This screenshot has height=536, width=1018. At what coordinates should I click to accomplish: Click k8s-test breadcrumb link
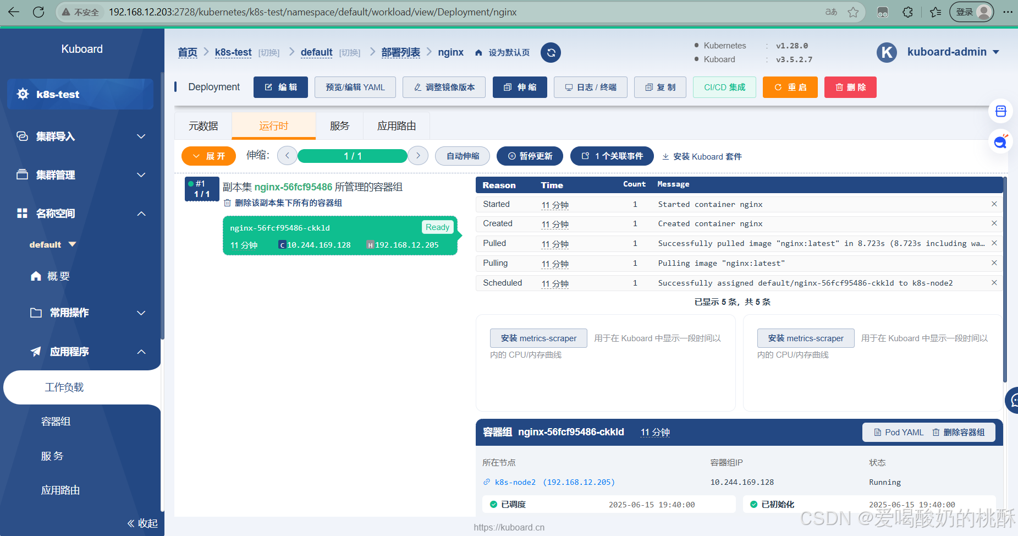pyautogui.click(x=233, y=52)
